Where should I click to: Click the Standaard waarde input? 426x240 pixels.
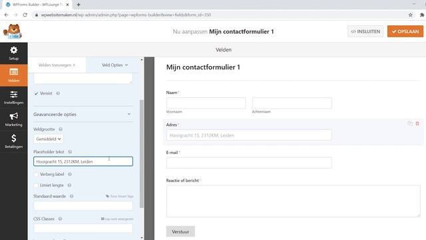pyautogui.click(x=83, y=206)
